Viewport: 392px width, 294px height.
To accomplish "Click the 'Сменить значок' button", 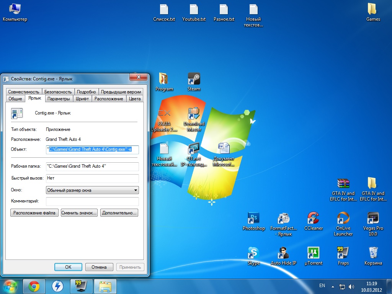I will coord(79,212).
